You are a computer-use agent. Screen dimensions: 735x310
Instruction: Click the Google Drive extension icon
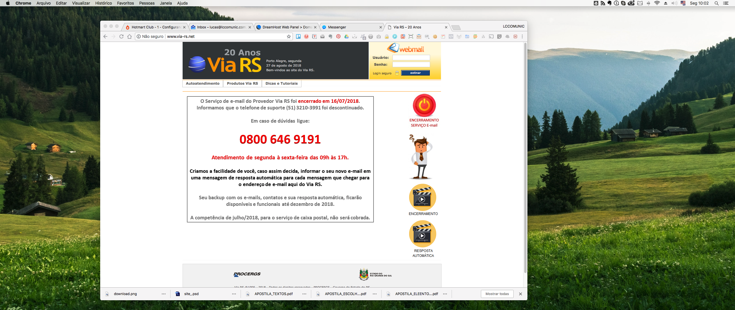point(347,36)
